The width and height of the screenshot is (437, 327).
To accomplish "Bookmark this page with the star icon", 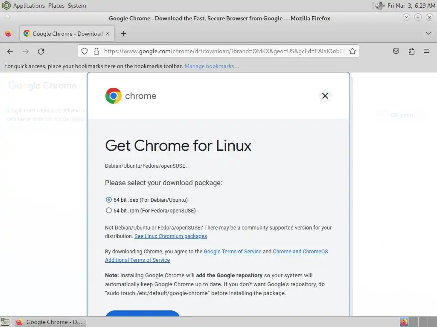I will (x=352, y=51).
